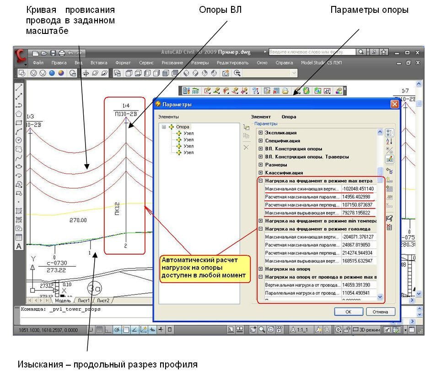Viewport: 441px width, 373px height.
Task: Open a drawing with the folder icon
Action: (44, 53)
